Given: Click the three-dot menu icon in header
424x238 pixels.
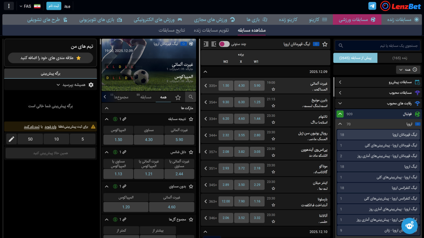Looking at the screenshot, I should coord(9,6).
